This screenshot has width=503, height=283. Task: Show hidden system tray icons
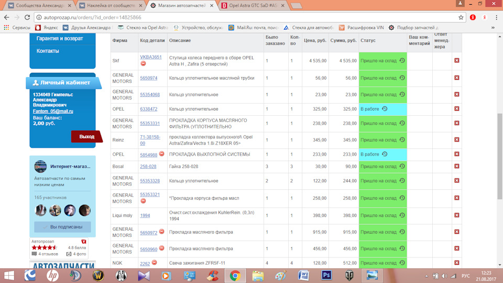point(427,276)
